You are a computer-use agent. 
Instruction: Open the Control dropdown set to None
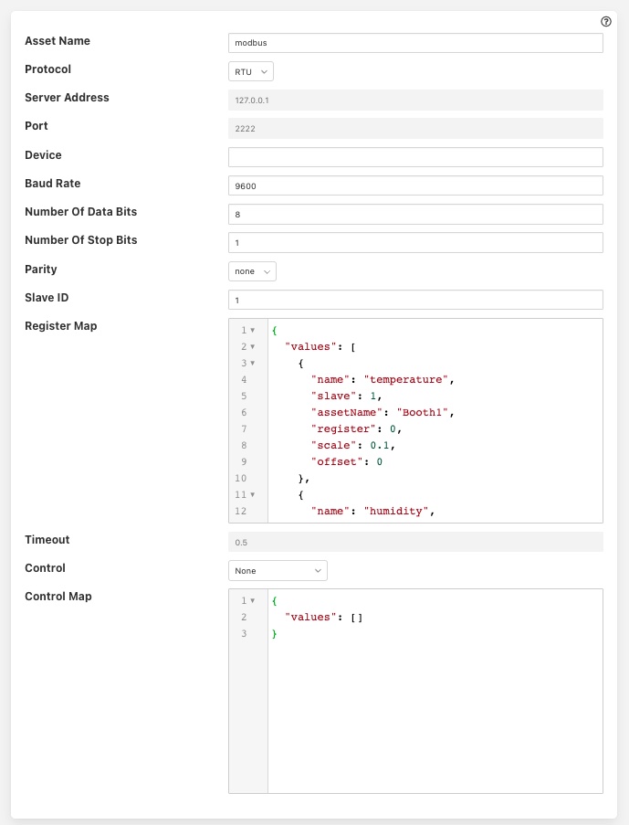[278, 568]
